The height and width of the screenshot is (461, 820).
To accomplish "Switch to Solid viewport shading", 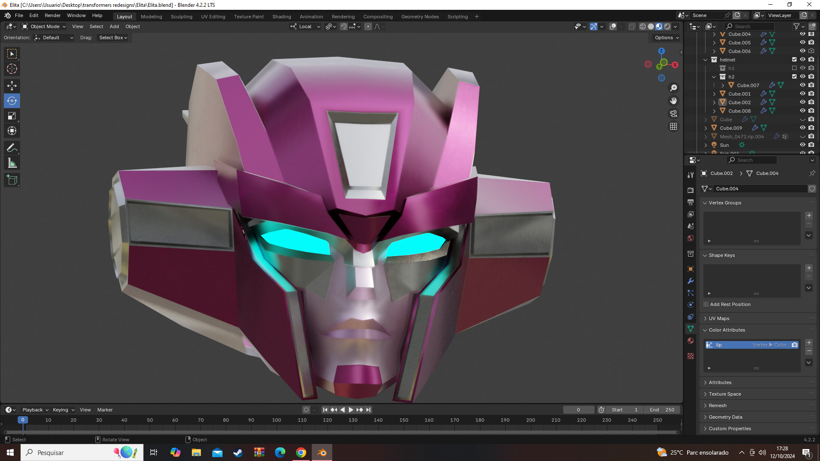I will point(651,26).
